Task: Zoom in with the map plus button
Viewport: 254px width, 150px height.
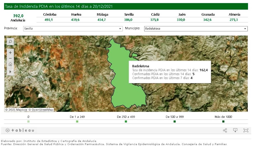Action: [x=10, y=53]
